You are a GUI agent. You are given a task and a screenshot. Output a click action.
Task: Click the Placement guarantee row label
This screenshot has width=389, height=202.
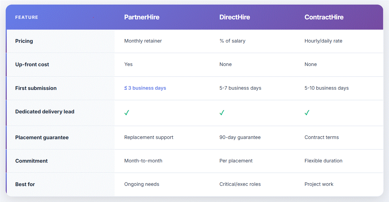click(42, 138)
